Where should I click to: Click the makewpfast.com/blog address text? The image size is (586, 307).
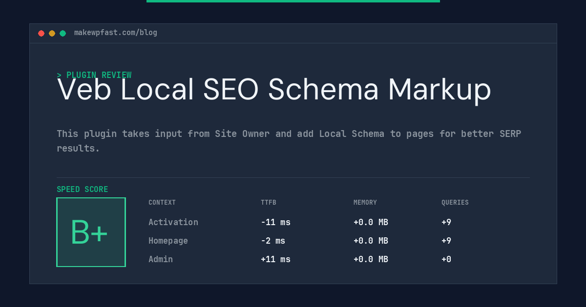pyautogui.click(x=116, y=33)
